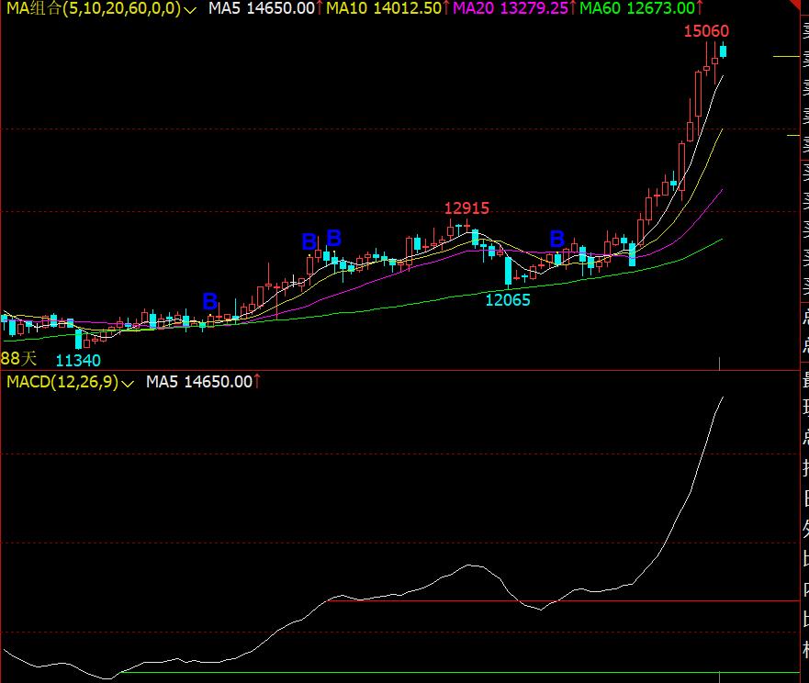Click the 11340 low price label
809x683 pixels.
tap(78, 360)
